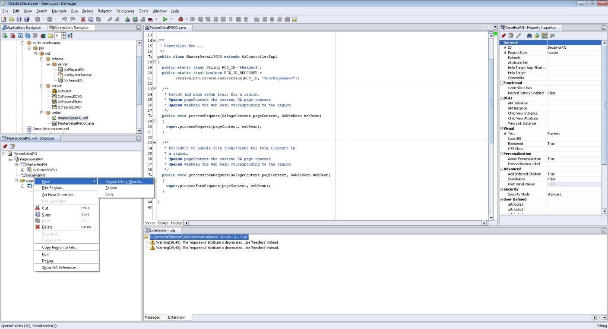Click the Region Style value field 'header'

[574, 53]
